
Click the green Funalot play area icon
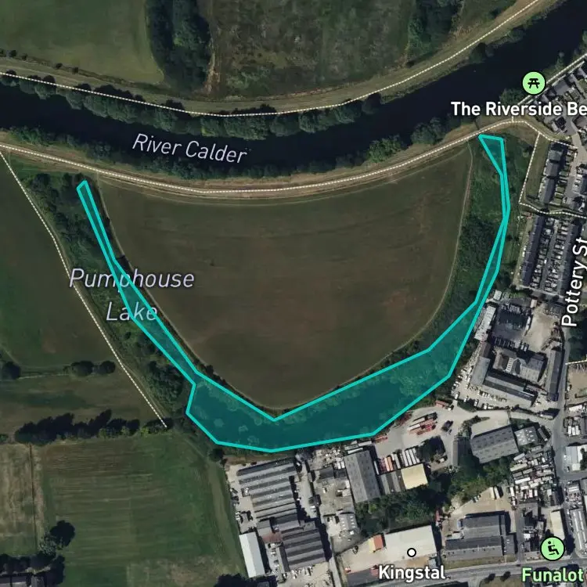pos(553,549)
